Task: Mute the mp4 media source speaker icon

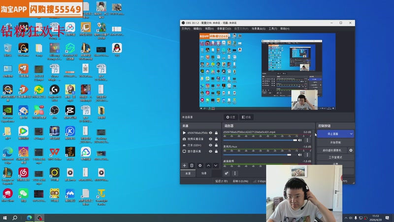Action: [300, 140]
